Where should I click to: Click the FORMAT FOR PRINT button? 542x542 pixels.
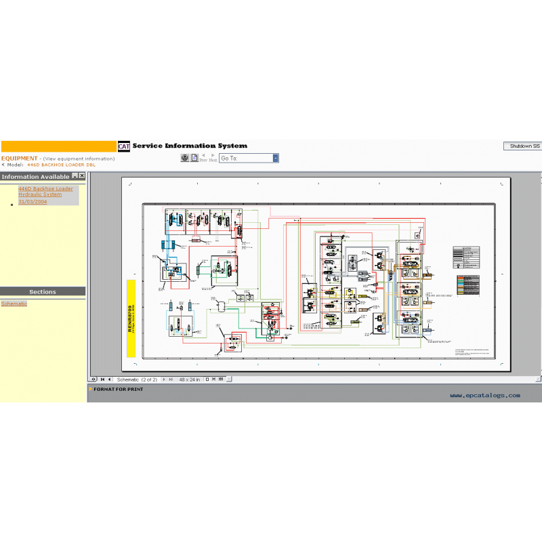click(117, 390)
